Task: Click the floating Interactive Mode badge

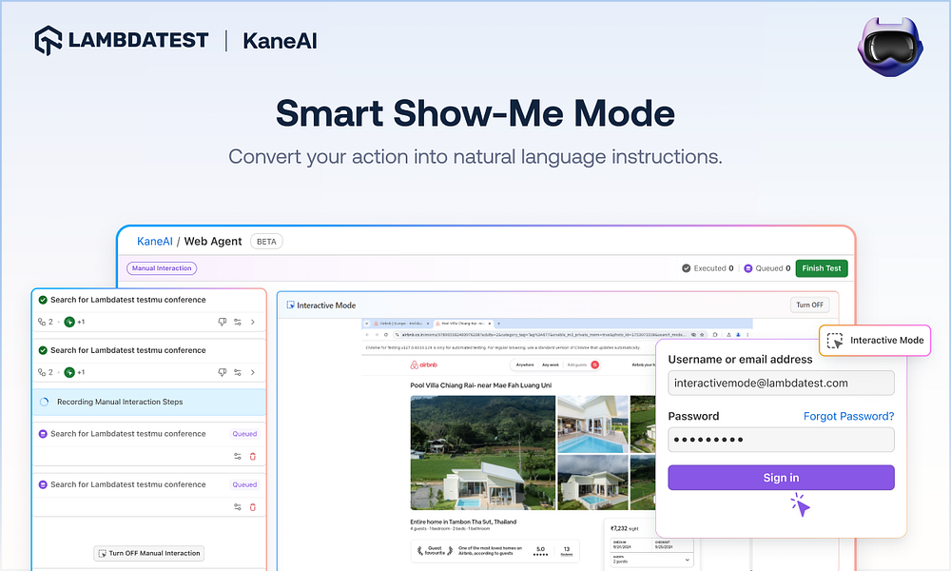Action: pyautogui.click(x=875, y=341)
